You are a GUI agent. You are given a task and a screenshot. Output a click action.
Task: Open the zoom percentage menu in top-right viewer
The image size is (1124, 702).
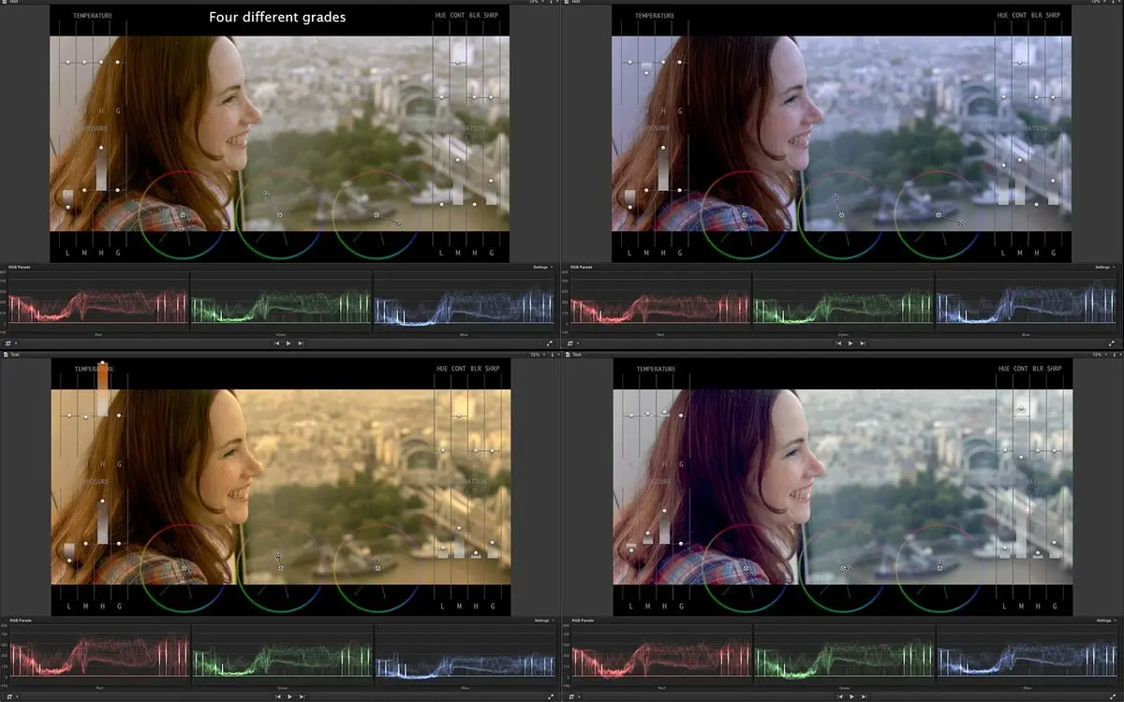(x=1097, y=2)
